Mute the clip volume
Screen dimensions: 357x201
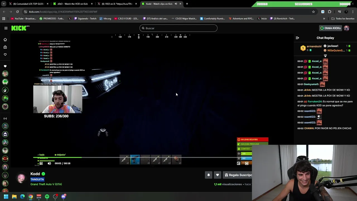(x=49, y=163)
